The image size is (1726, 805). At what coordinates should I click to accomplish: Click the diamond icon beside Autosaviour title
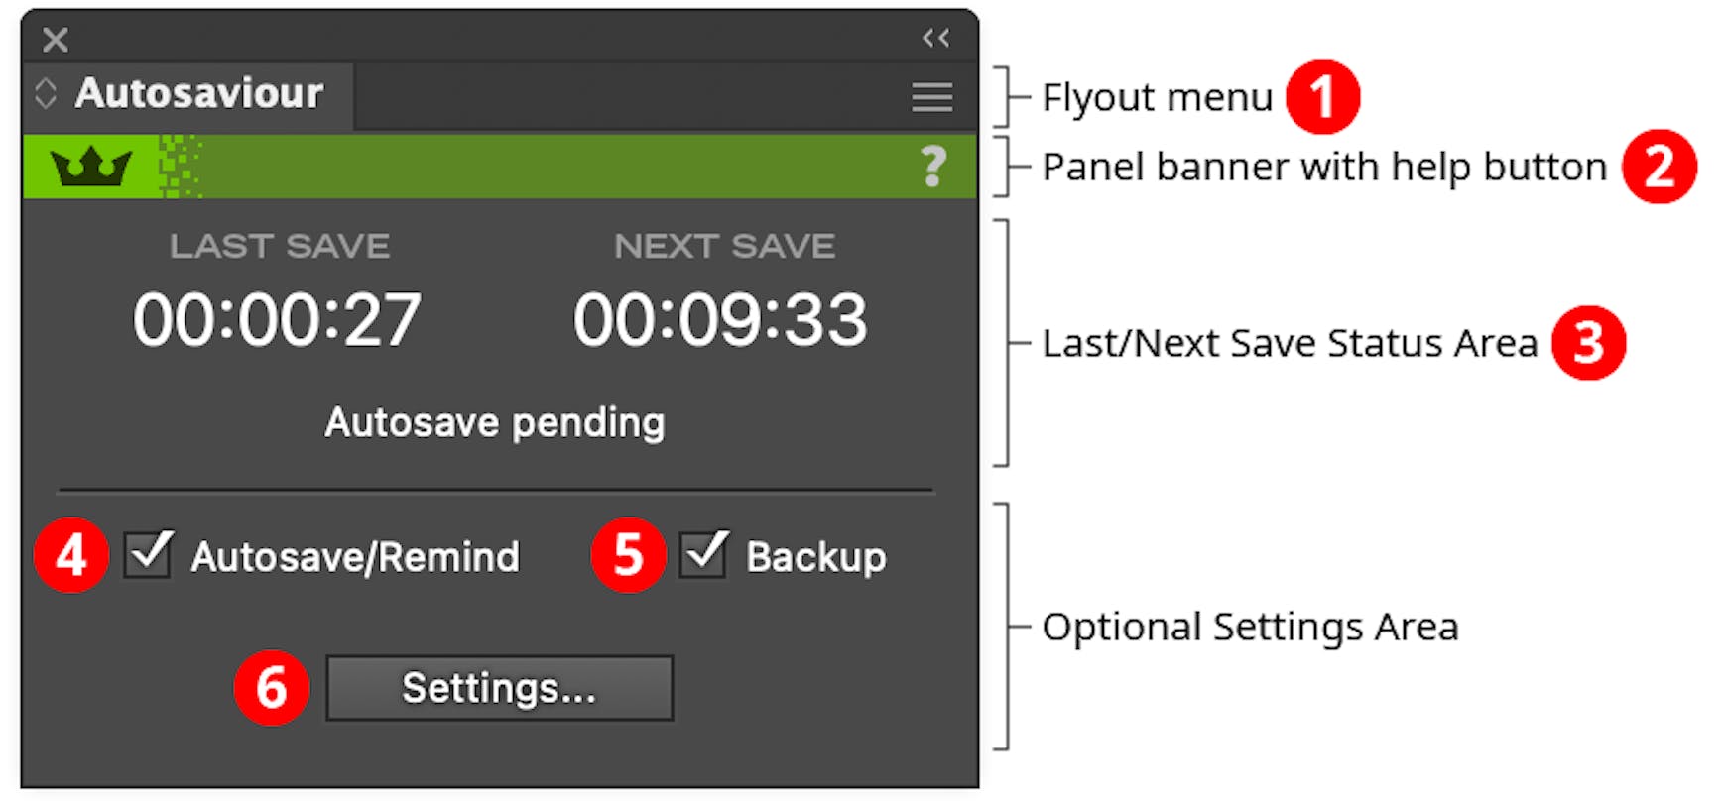pyautogui.click(x=45, y=92)
